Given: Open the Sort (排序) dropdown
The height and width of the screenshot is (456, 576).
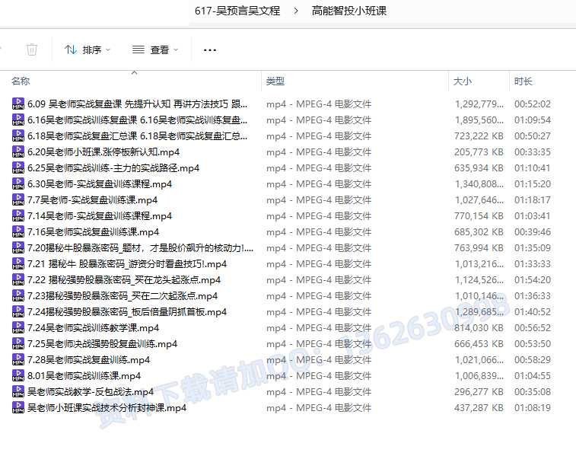Looking at the screenshot, I should 88,49.
